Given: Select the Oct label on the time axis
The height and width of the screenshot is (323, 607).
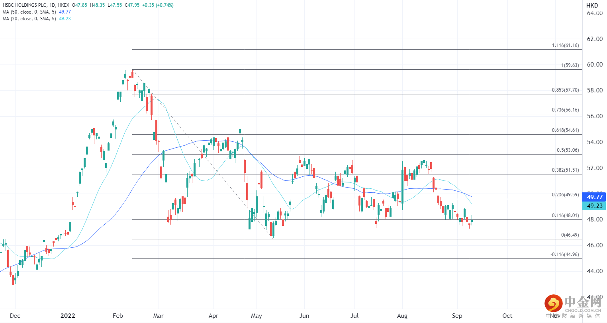Looking at the screenshot, I should pyautogui.click(x=507, y=316).
